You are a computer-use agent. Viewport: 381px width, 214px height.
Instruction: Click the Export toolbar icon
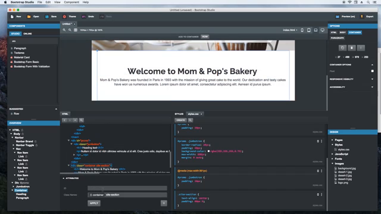click(361, 17)
